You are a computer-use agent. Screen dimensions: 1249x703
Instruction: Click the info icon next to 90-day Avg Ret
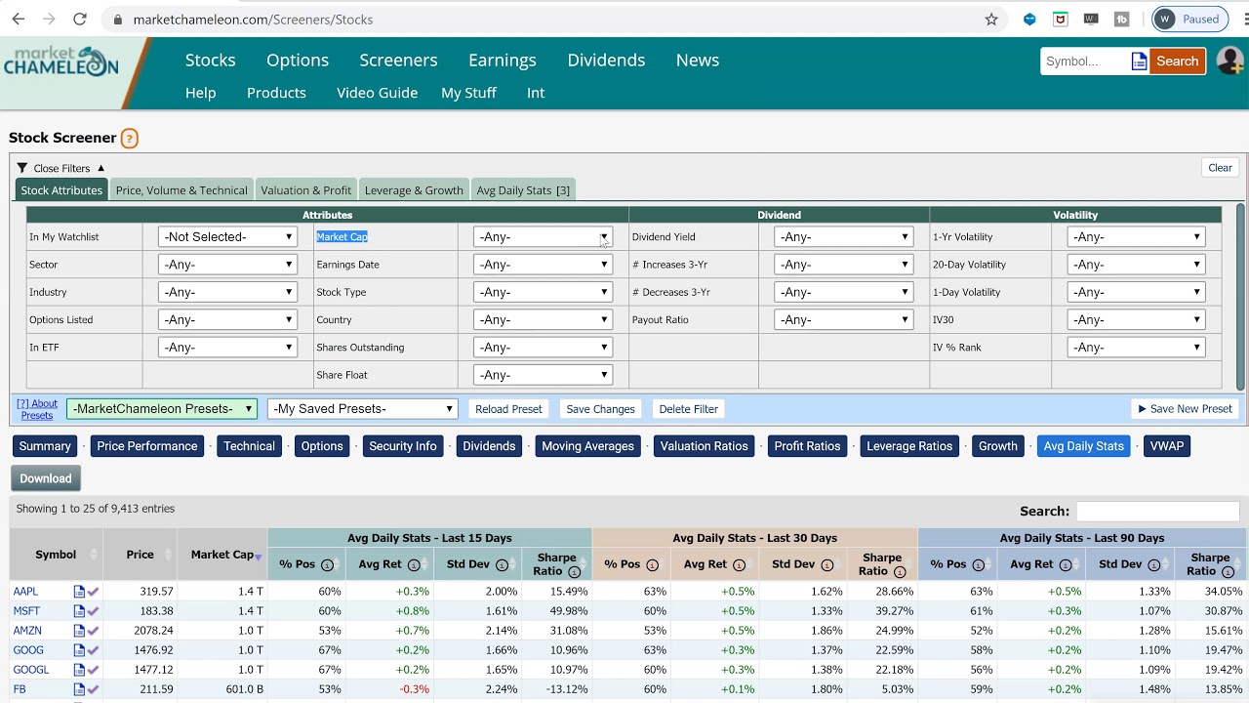click(x=1066, y=565)
